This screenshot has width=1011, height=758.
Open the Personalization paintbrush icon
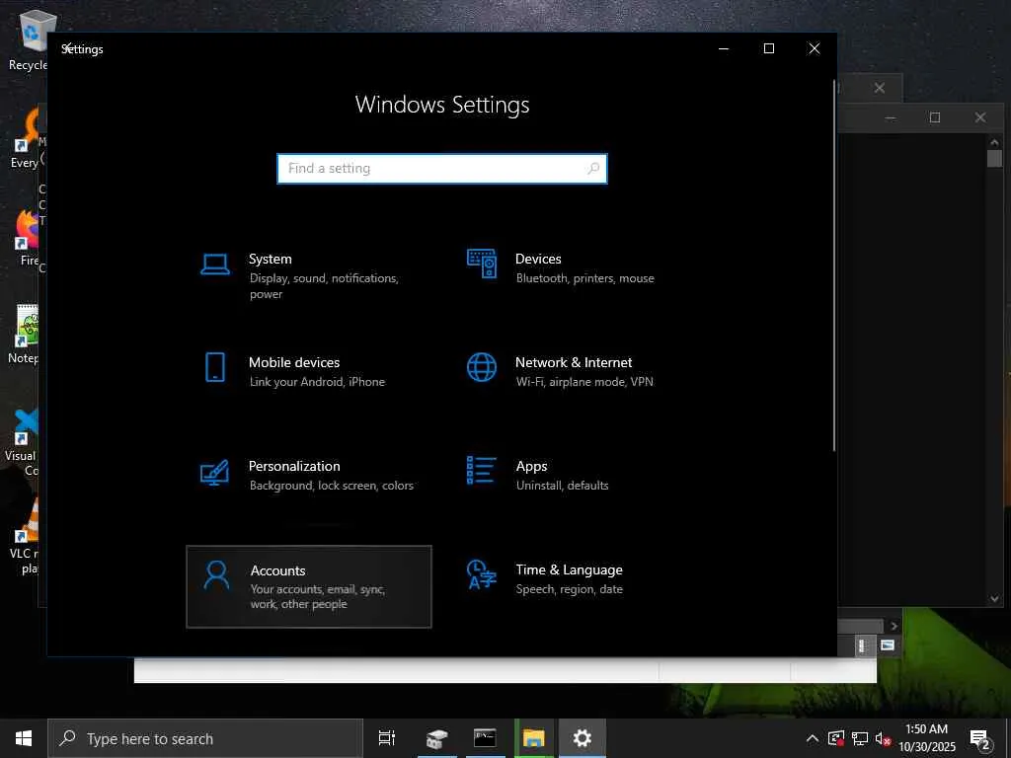coord(214,472)
